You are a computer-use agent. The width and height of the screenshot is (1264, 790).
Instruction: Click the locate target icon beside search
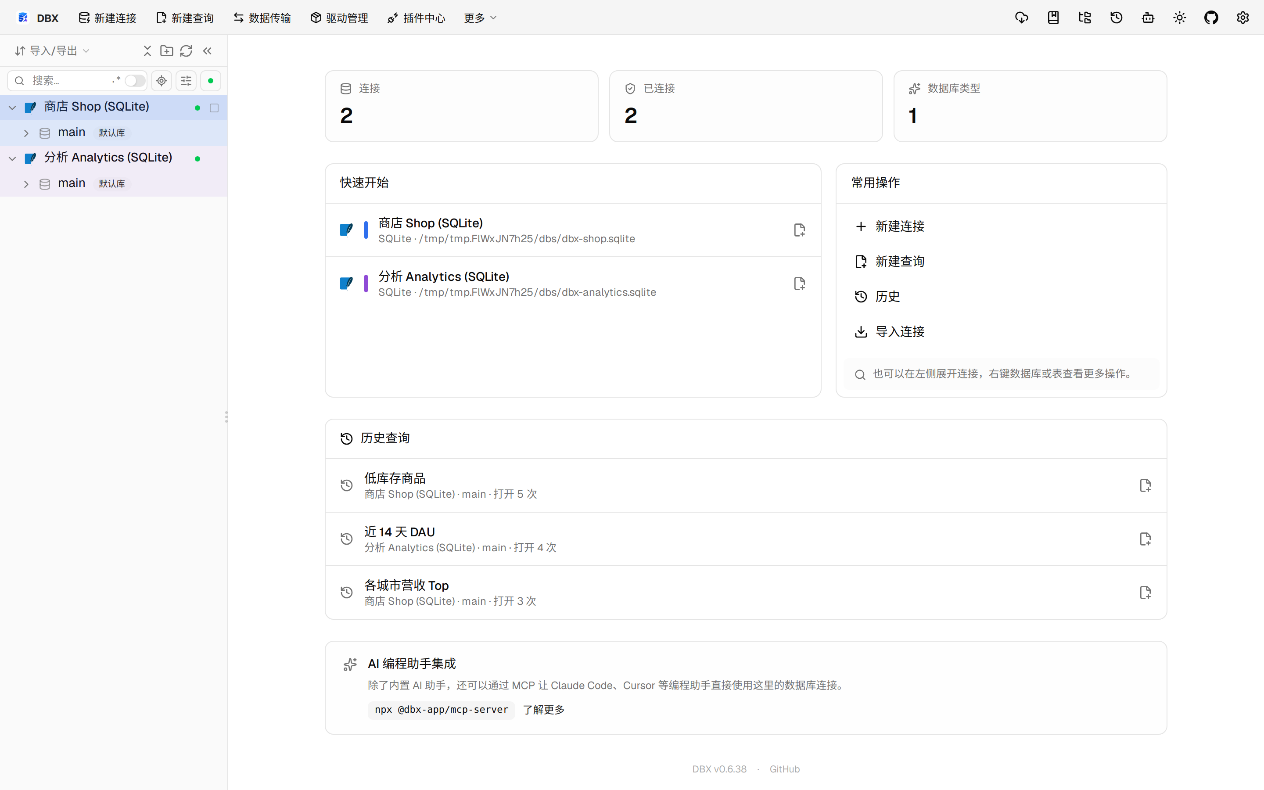click(162, 80)
